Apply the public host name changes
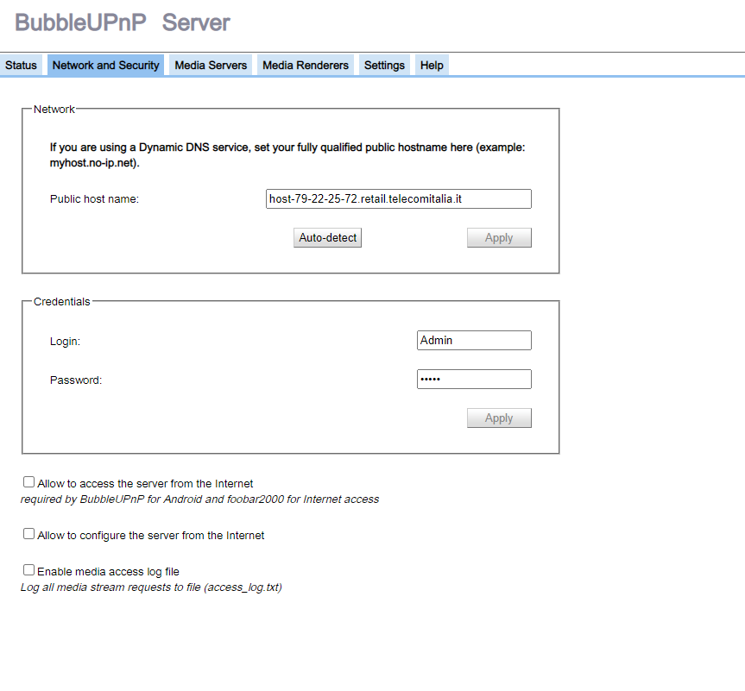This screenshot has height=691, width=745. click(499, 237)
